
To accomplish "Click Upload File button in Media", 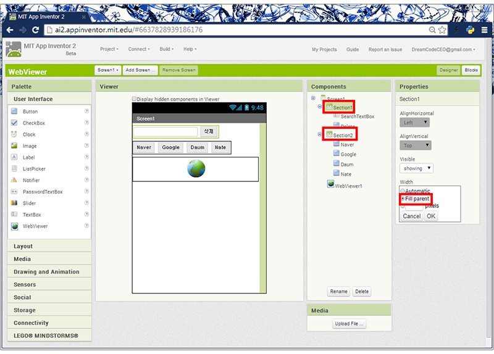I will (349, 324).
